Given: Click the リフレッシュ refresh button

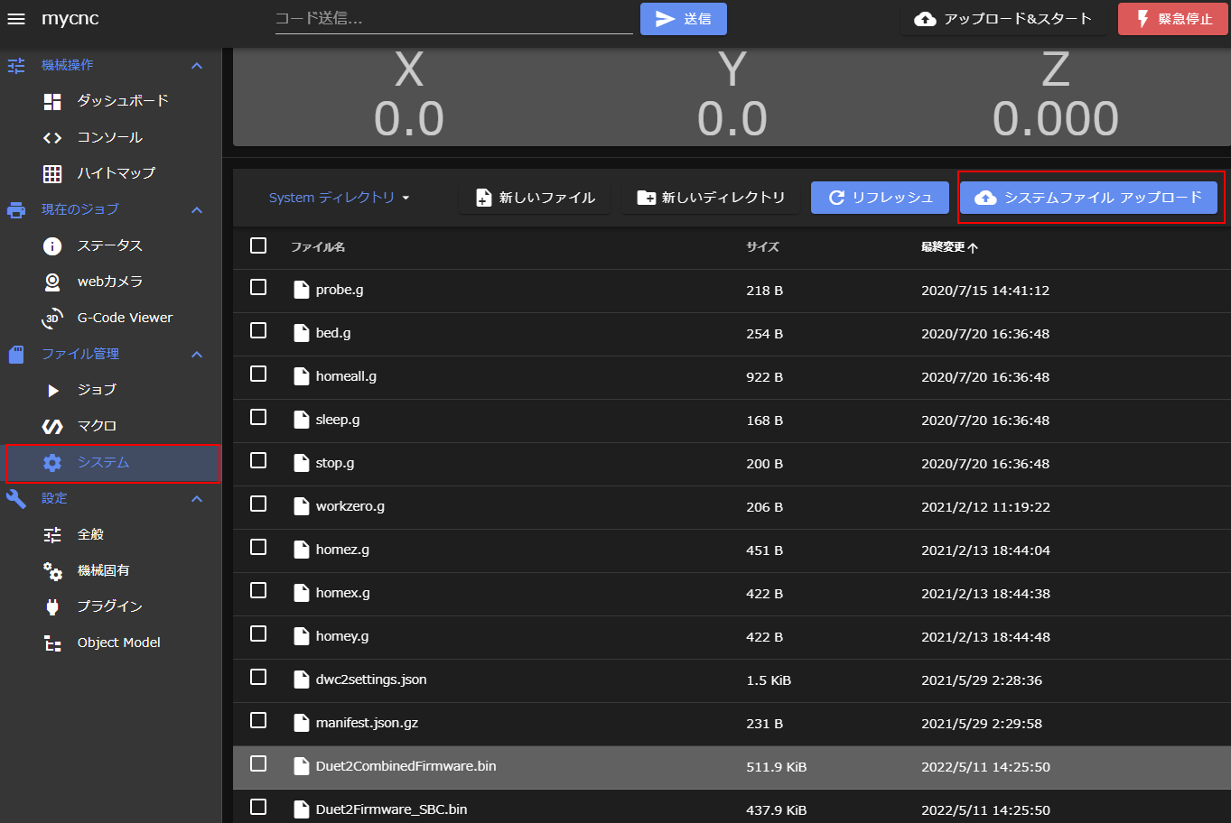Looking at the screenshot, I should tap(880, 198).
